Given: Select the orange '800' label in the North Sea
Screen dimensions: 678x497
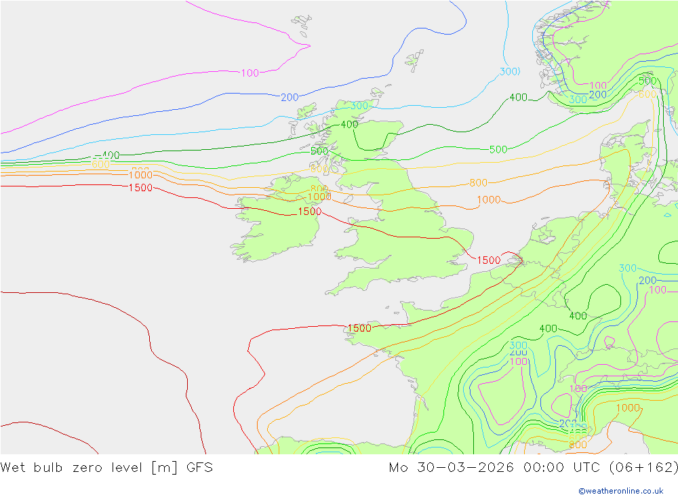Looking at the screenshot, I should (x=478, y=183).
